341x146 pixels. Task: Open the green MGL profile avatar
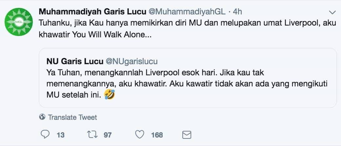[x=19, y=22]
